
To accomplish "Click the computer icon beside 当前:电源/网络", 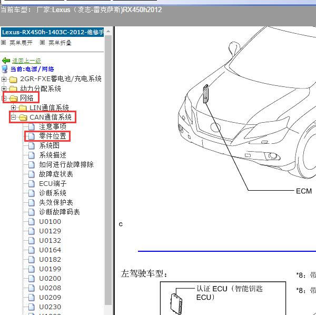I will point(5,69).
